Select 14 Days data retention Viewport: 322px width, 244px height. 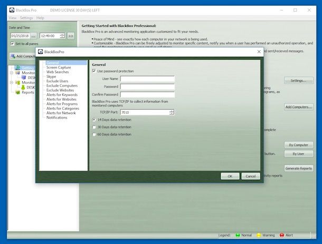[94, 120]
